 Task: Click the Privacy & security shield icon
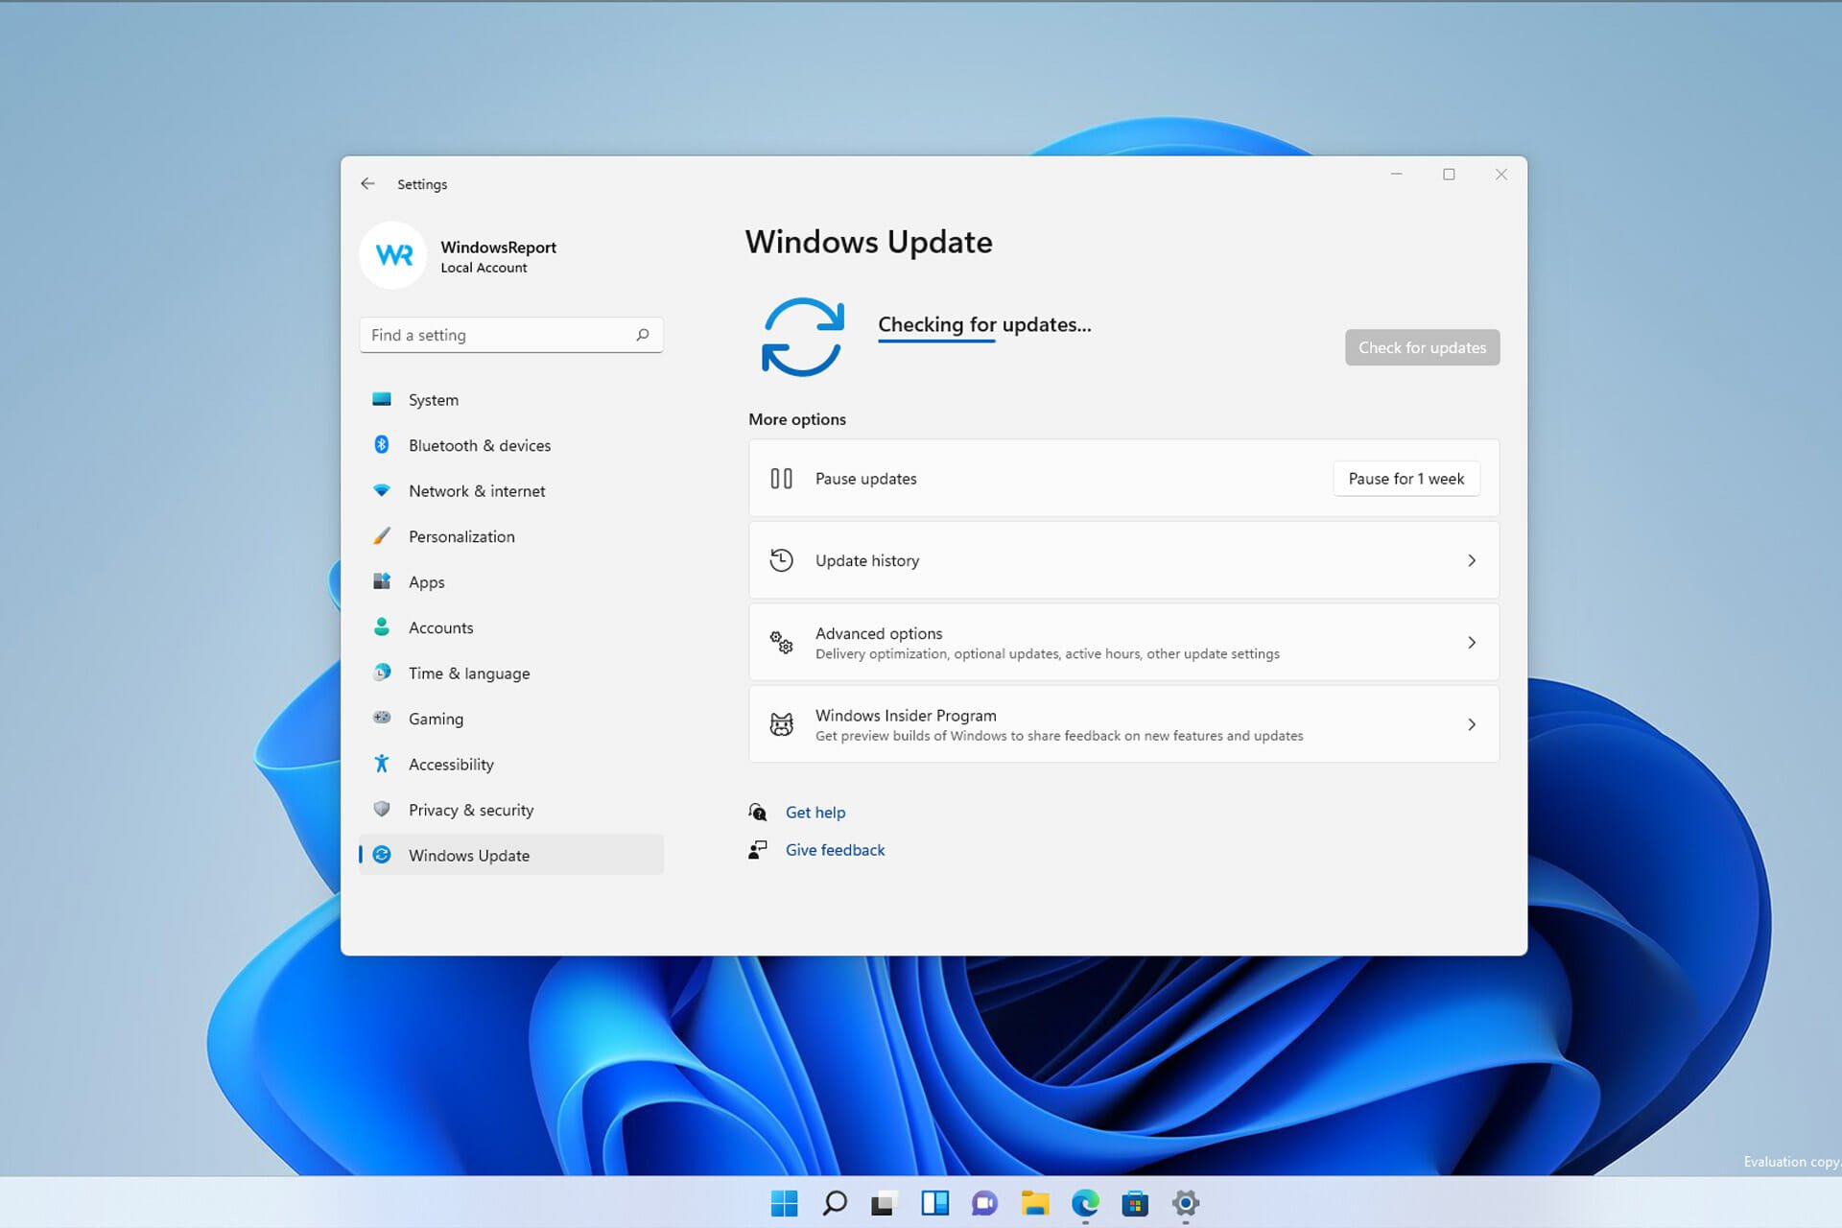382,809
